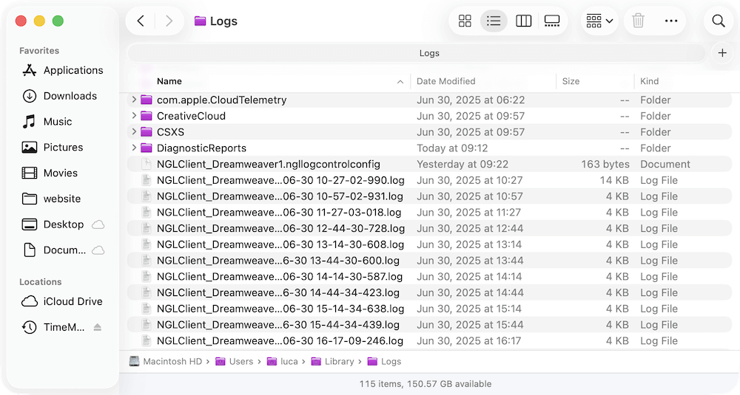The height and width of the screenshot is (395, 740).
Task: Click Logs in the path bar
Action: (x=384, y=361)
